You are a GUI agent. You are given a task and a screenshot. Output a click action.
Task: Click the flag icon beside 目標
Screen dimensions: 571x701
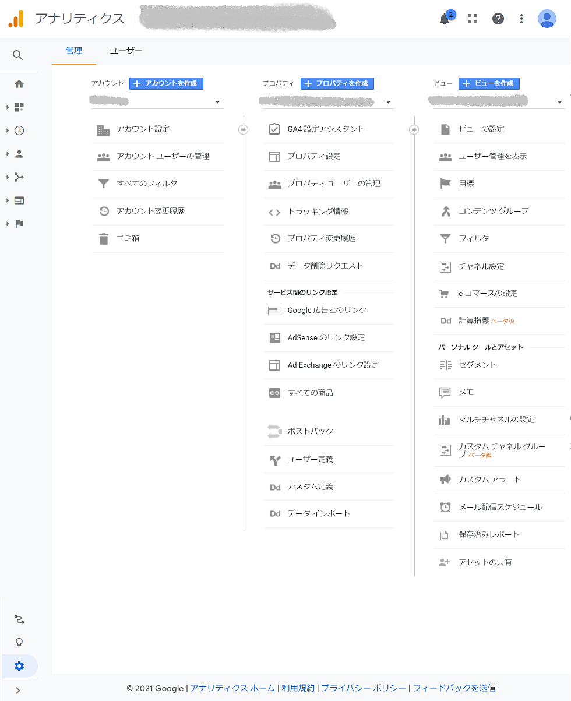coord(446,184)
